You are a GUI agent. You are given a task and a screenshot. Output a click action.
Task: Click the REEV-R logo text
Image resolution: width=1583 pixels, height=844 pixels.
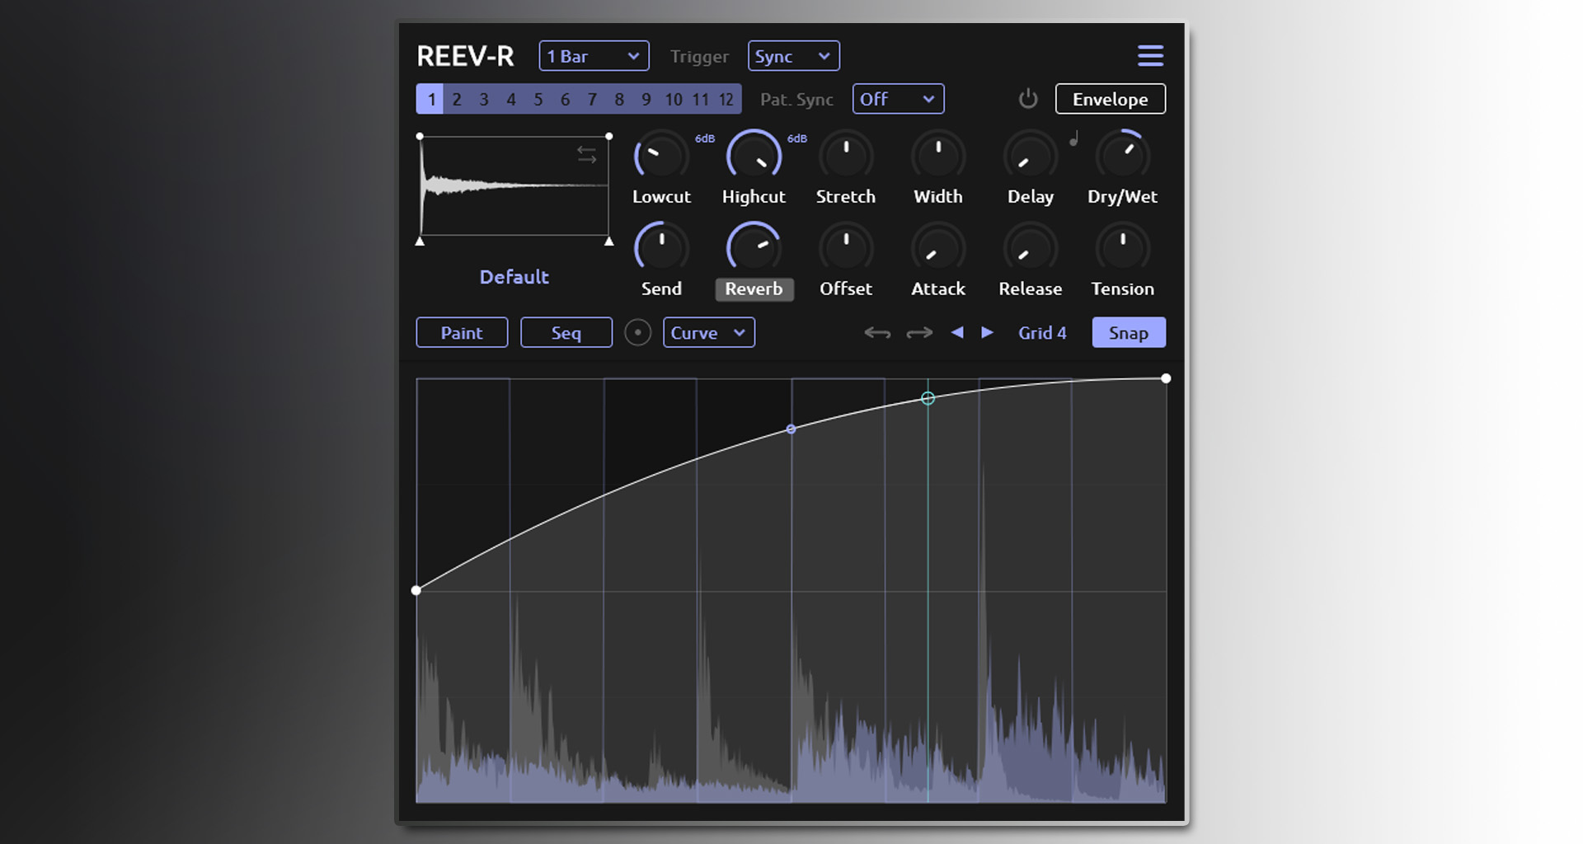465,56
